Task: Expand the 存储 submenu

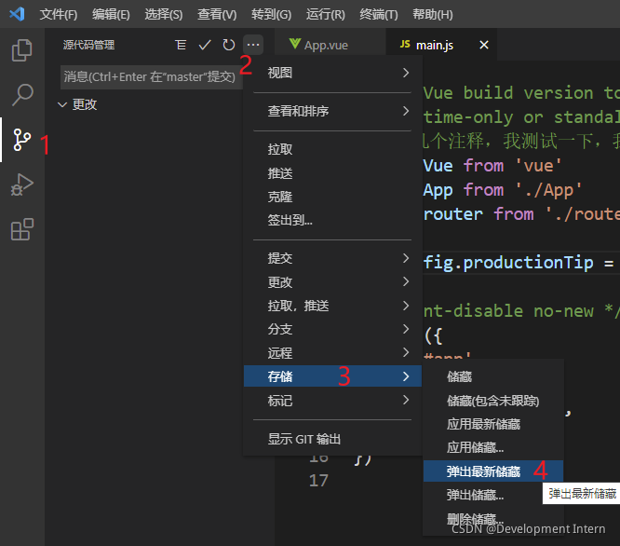Action: [332, 376]
